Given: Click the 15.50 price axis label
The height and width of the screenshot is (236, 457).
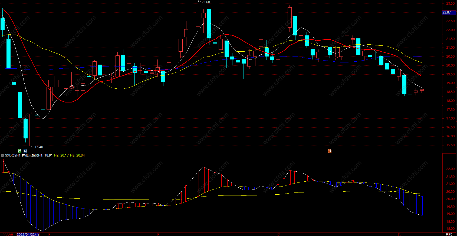Looking at the screenshot, I should (450, 145).
